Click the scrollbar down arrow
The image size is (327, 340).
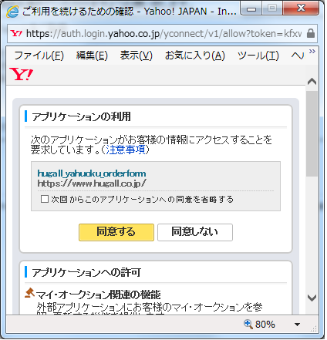tap(312, 298)
